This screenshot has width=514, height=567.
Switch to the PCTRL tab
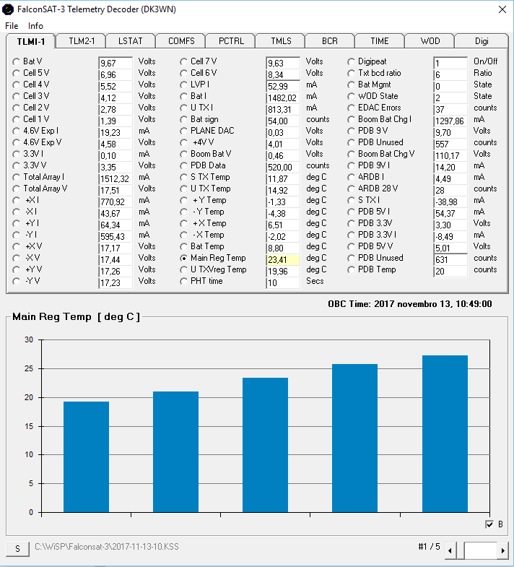pyautogui.click(x=231, y=41)
